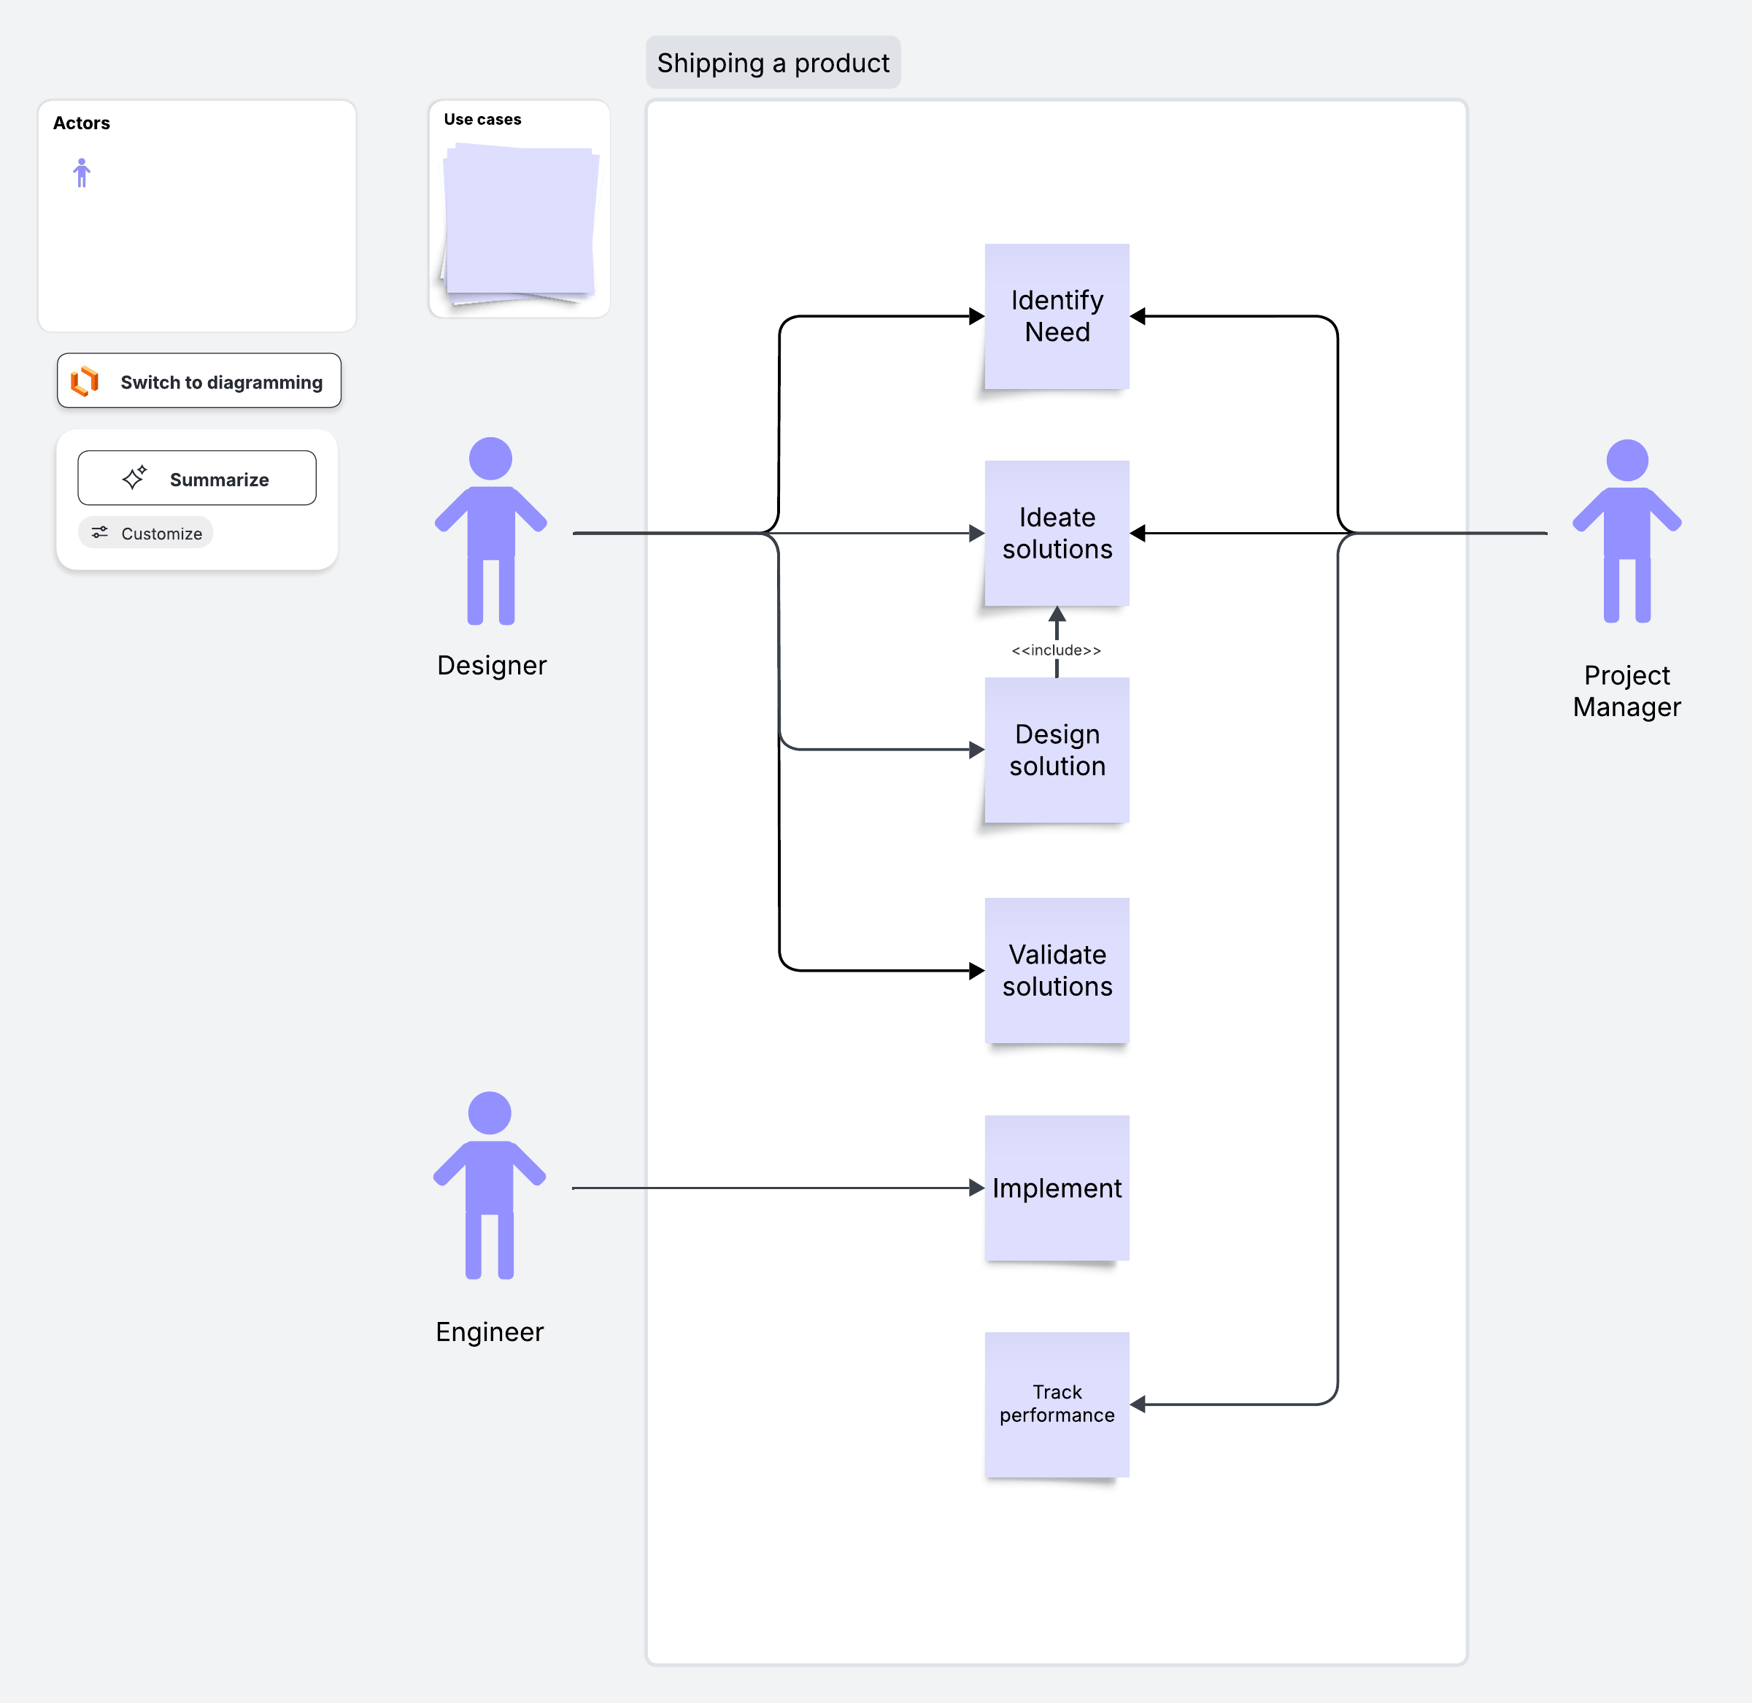Select the Ideate solutions sticky note

[1057, 533]
